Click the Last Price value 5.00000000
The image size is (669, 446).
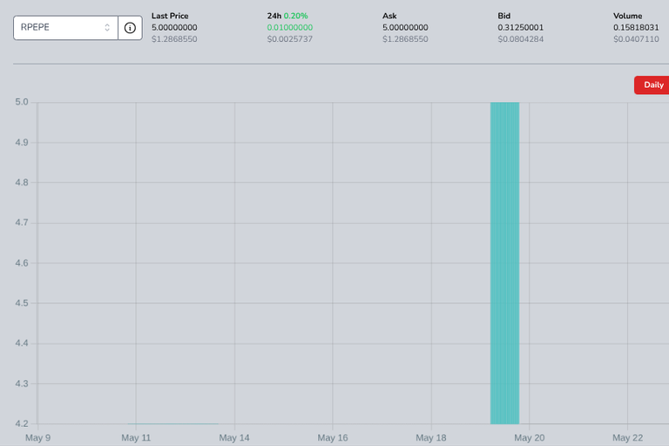(x=174, y=27)
